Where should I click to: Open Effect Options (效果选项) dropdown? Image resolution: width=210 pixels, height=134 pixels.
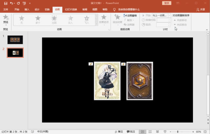(x=104, y=19)
